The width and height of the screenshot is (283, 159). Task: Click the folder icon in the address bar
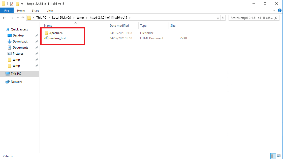click(29, 18)
